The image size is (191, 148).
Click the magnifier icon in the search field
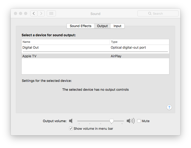click(x=150, y=13)
